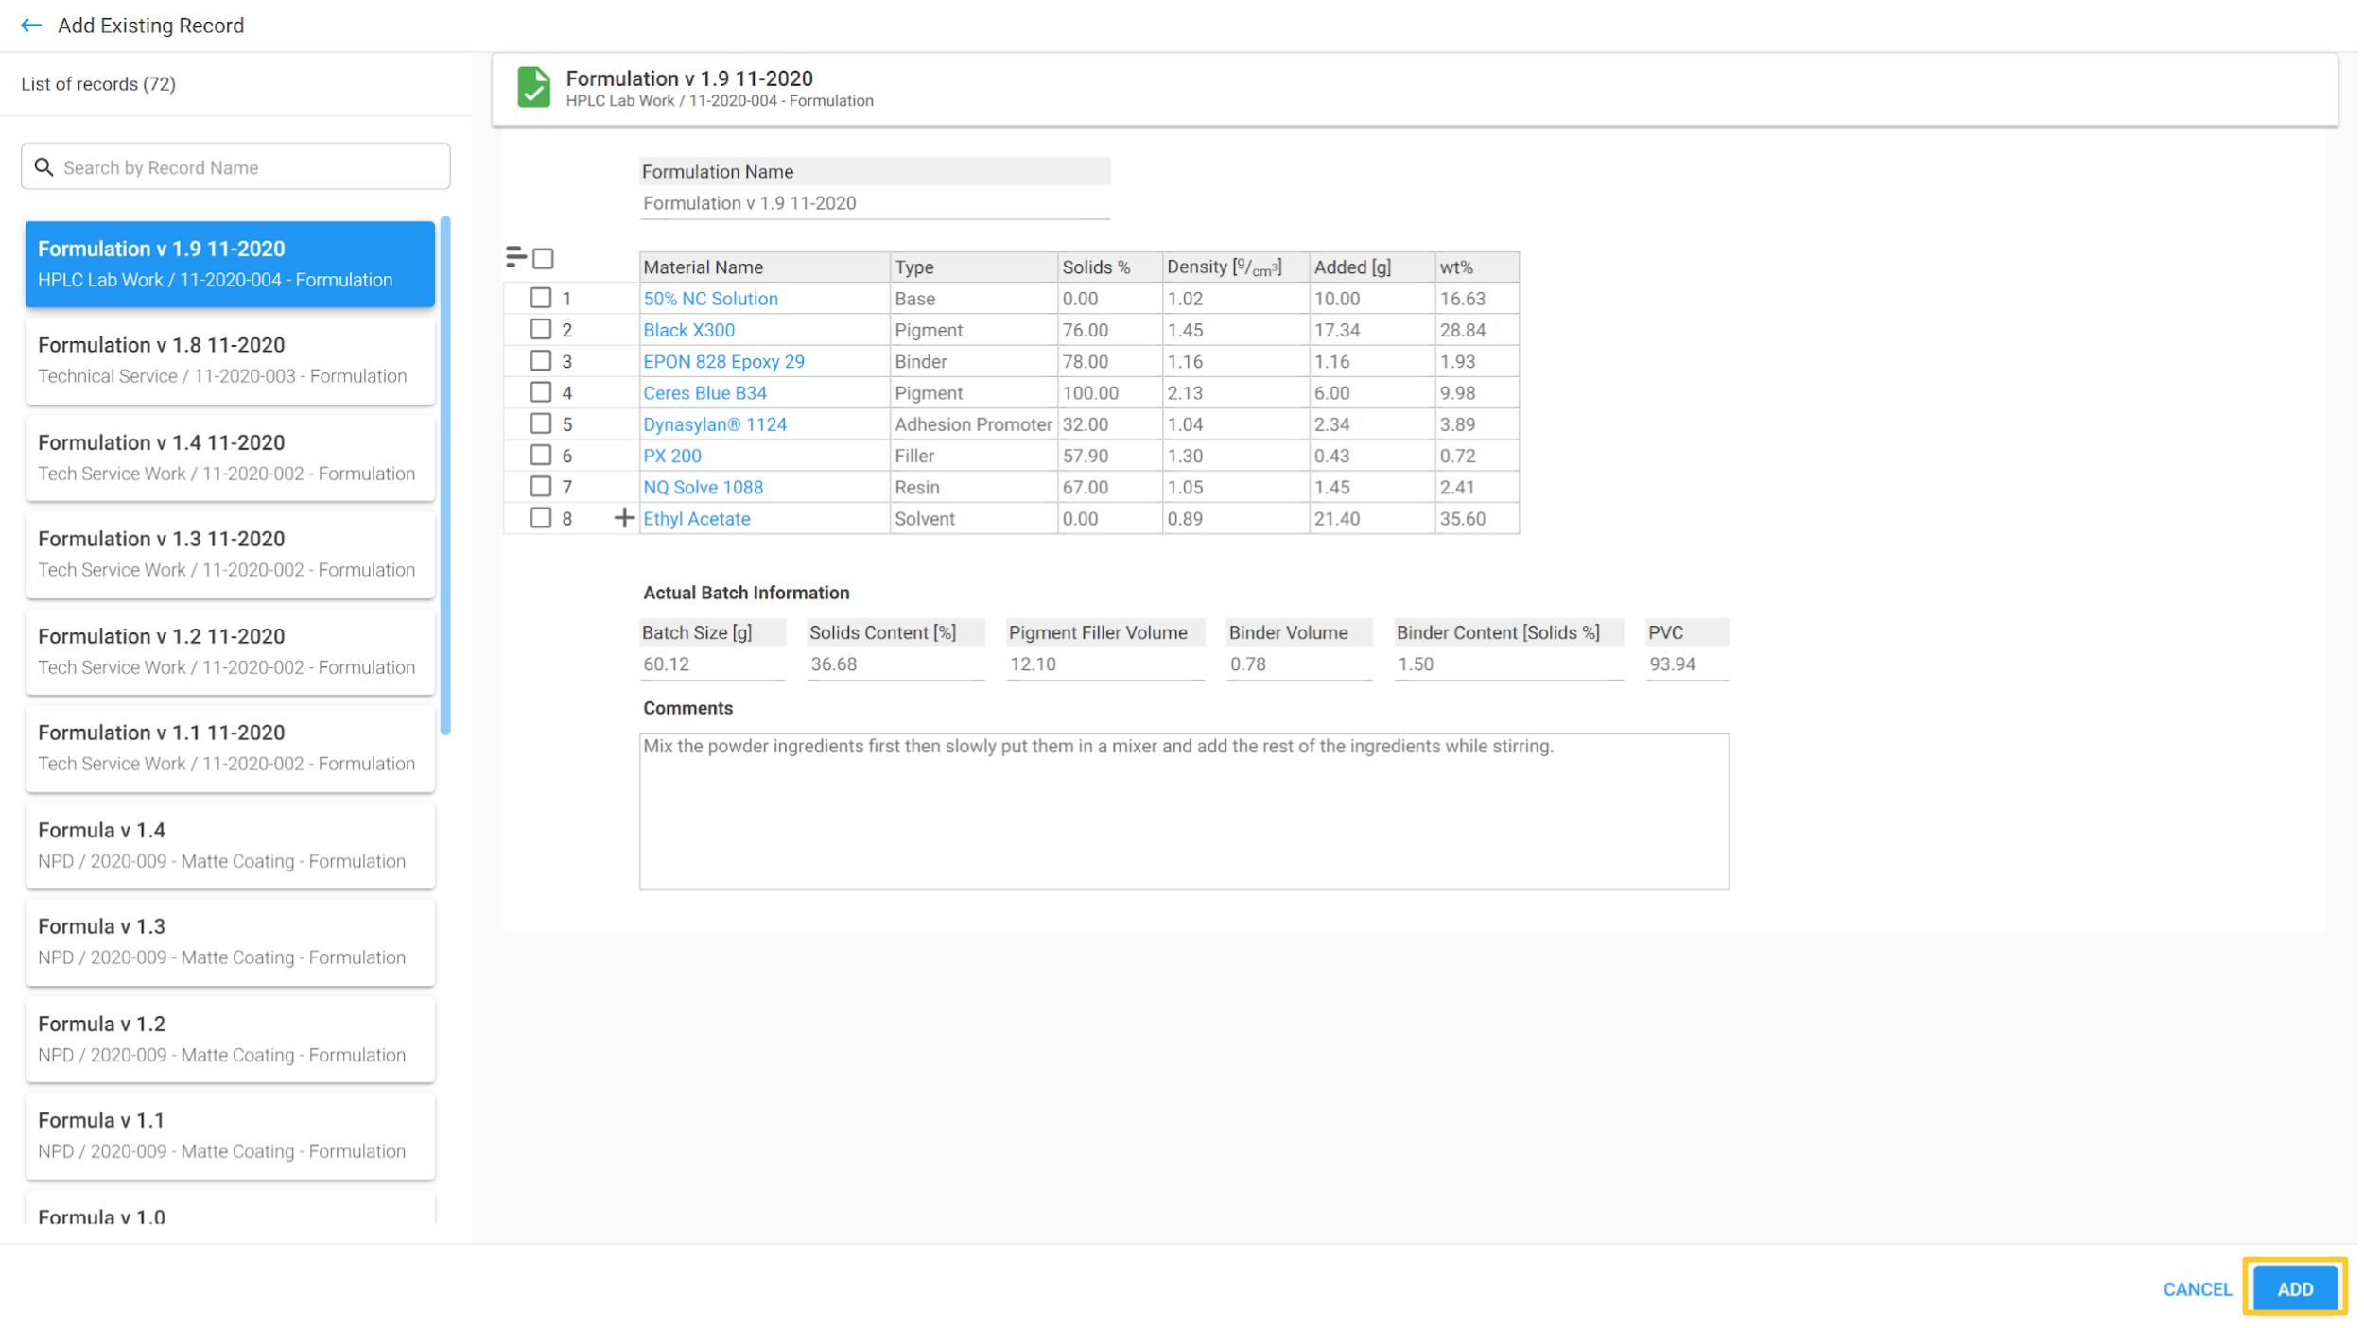Image resolution: width=2364 pixels, height=1328 pixels.
Task: Check the box for row 5 Dynasylan 1124
Action: coord(541,424)
